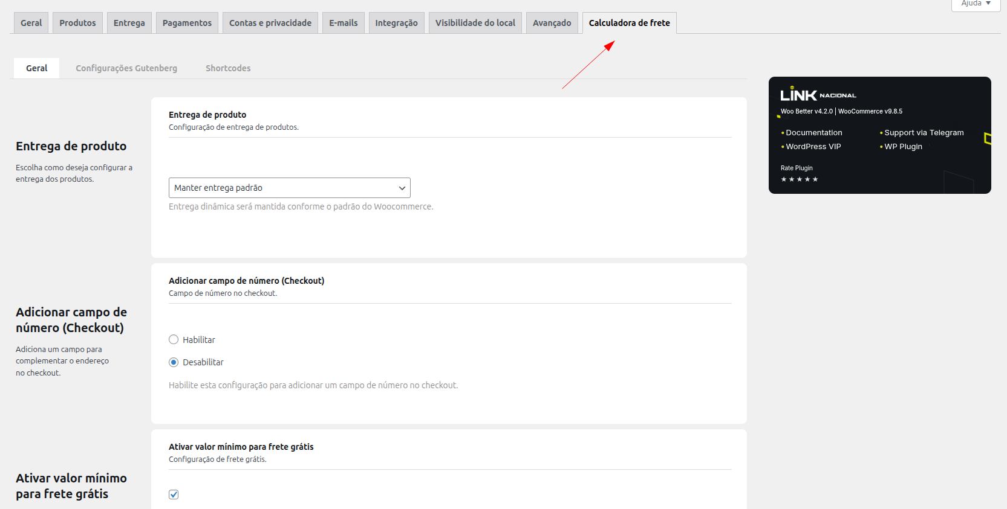Go to the Pagamentos tab
The height and width of the screenshot is (509, 1007).
coord(187,23)
